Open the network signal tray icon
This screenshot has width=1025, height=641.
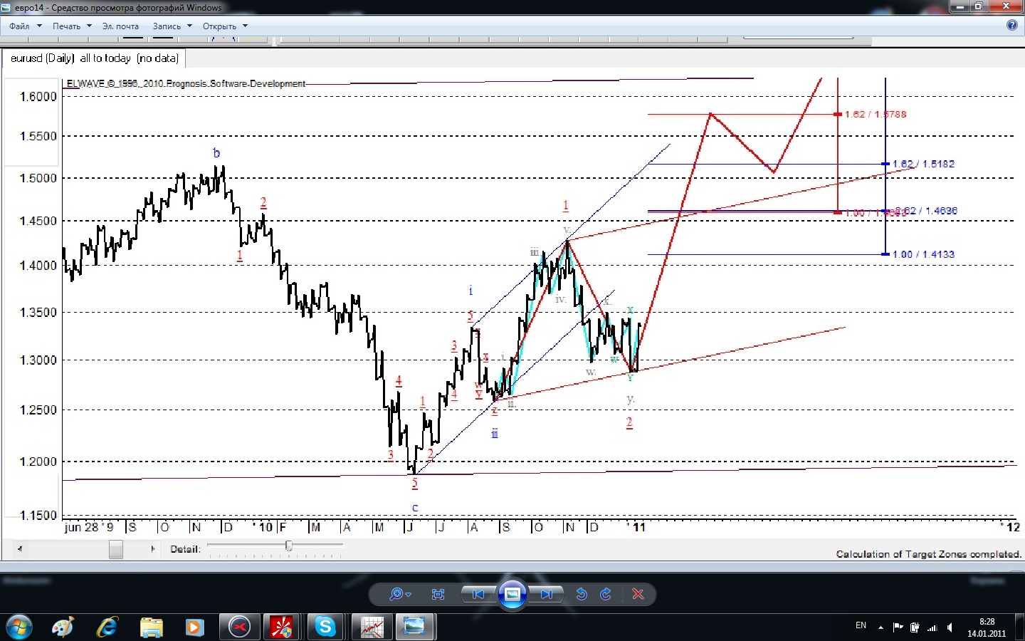click(x=932, y=627)
